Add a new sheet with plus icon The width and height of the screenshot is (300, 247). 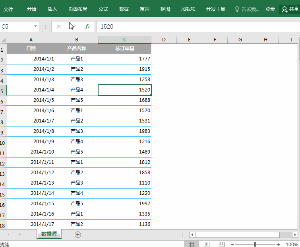(77, 235)
